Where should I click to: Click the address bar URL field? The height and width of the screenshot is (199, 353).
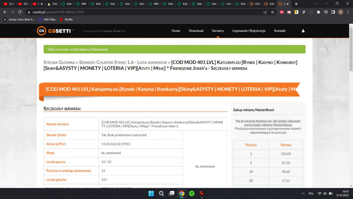coord(144,12)
